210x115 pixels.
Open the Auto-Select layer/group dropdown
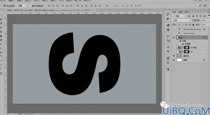(x=22, y=6)
